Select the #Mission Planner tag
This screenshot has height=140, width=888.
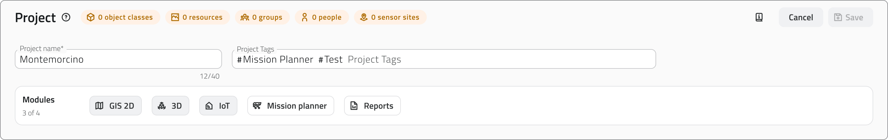(275, 59)
